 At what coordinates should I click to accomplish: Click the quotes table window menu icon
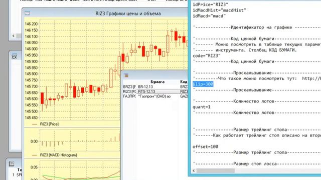(x=126, y=75)
